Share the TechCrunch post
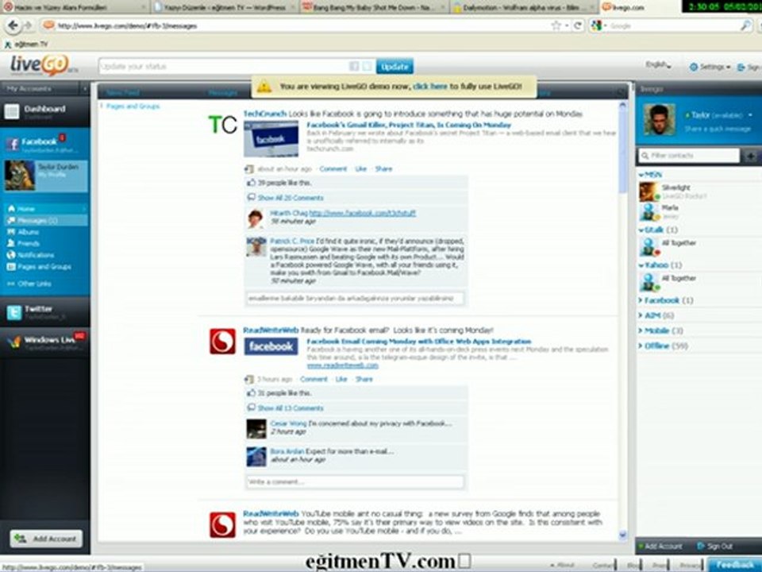762x572 pixels. (x=383, y=168)
